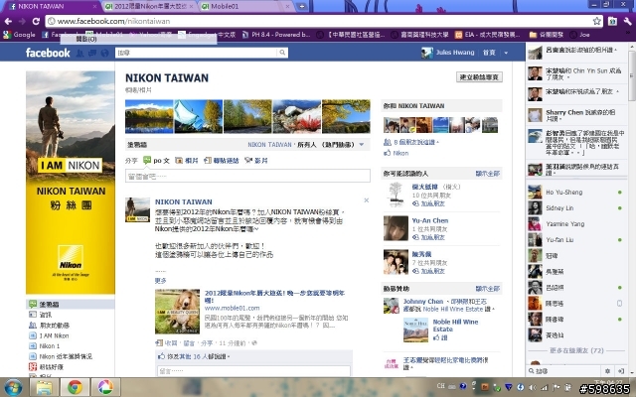
Task: Focus the Facebook search field
Action: pos(197,53)
